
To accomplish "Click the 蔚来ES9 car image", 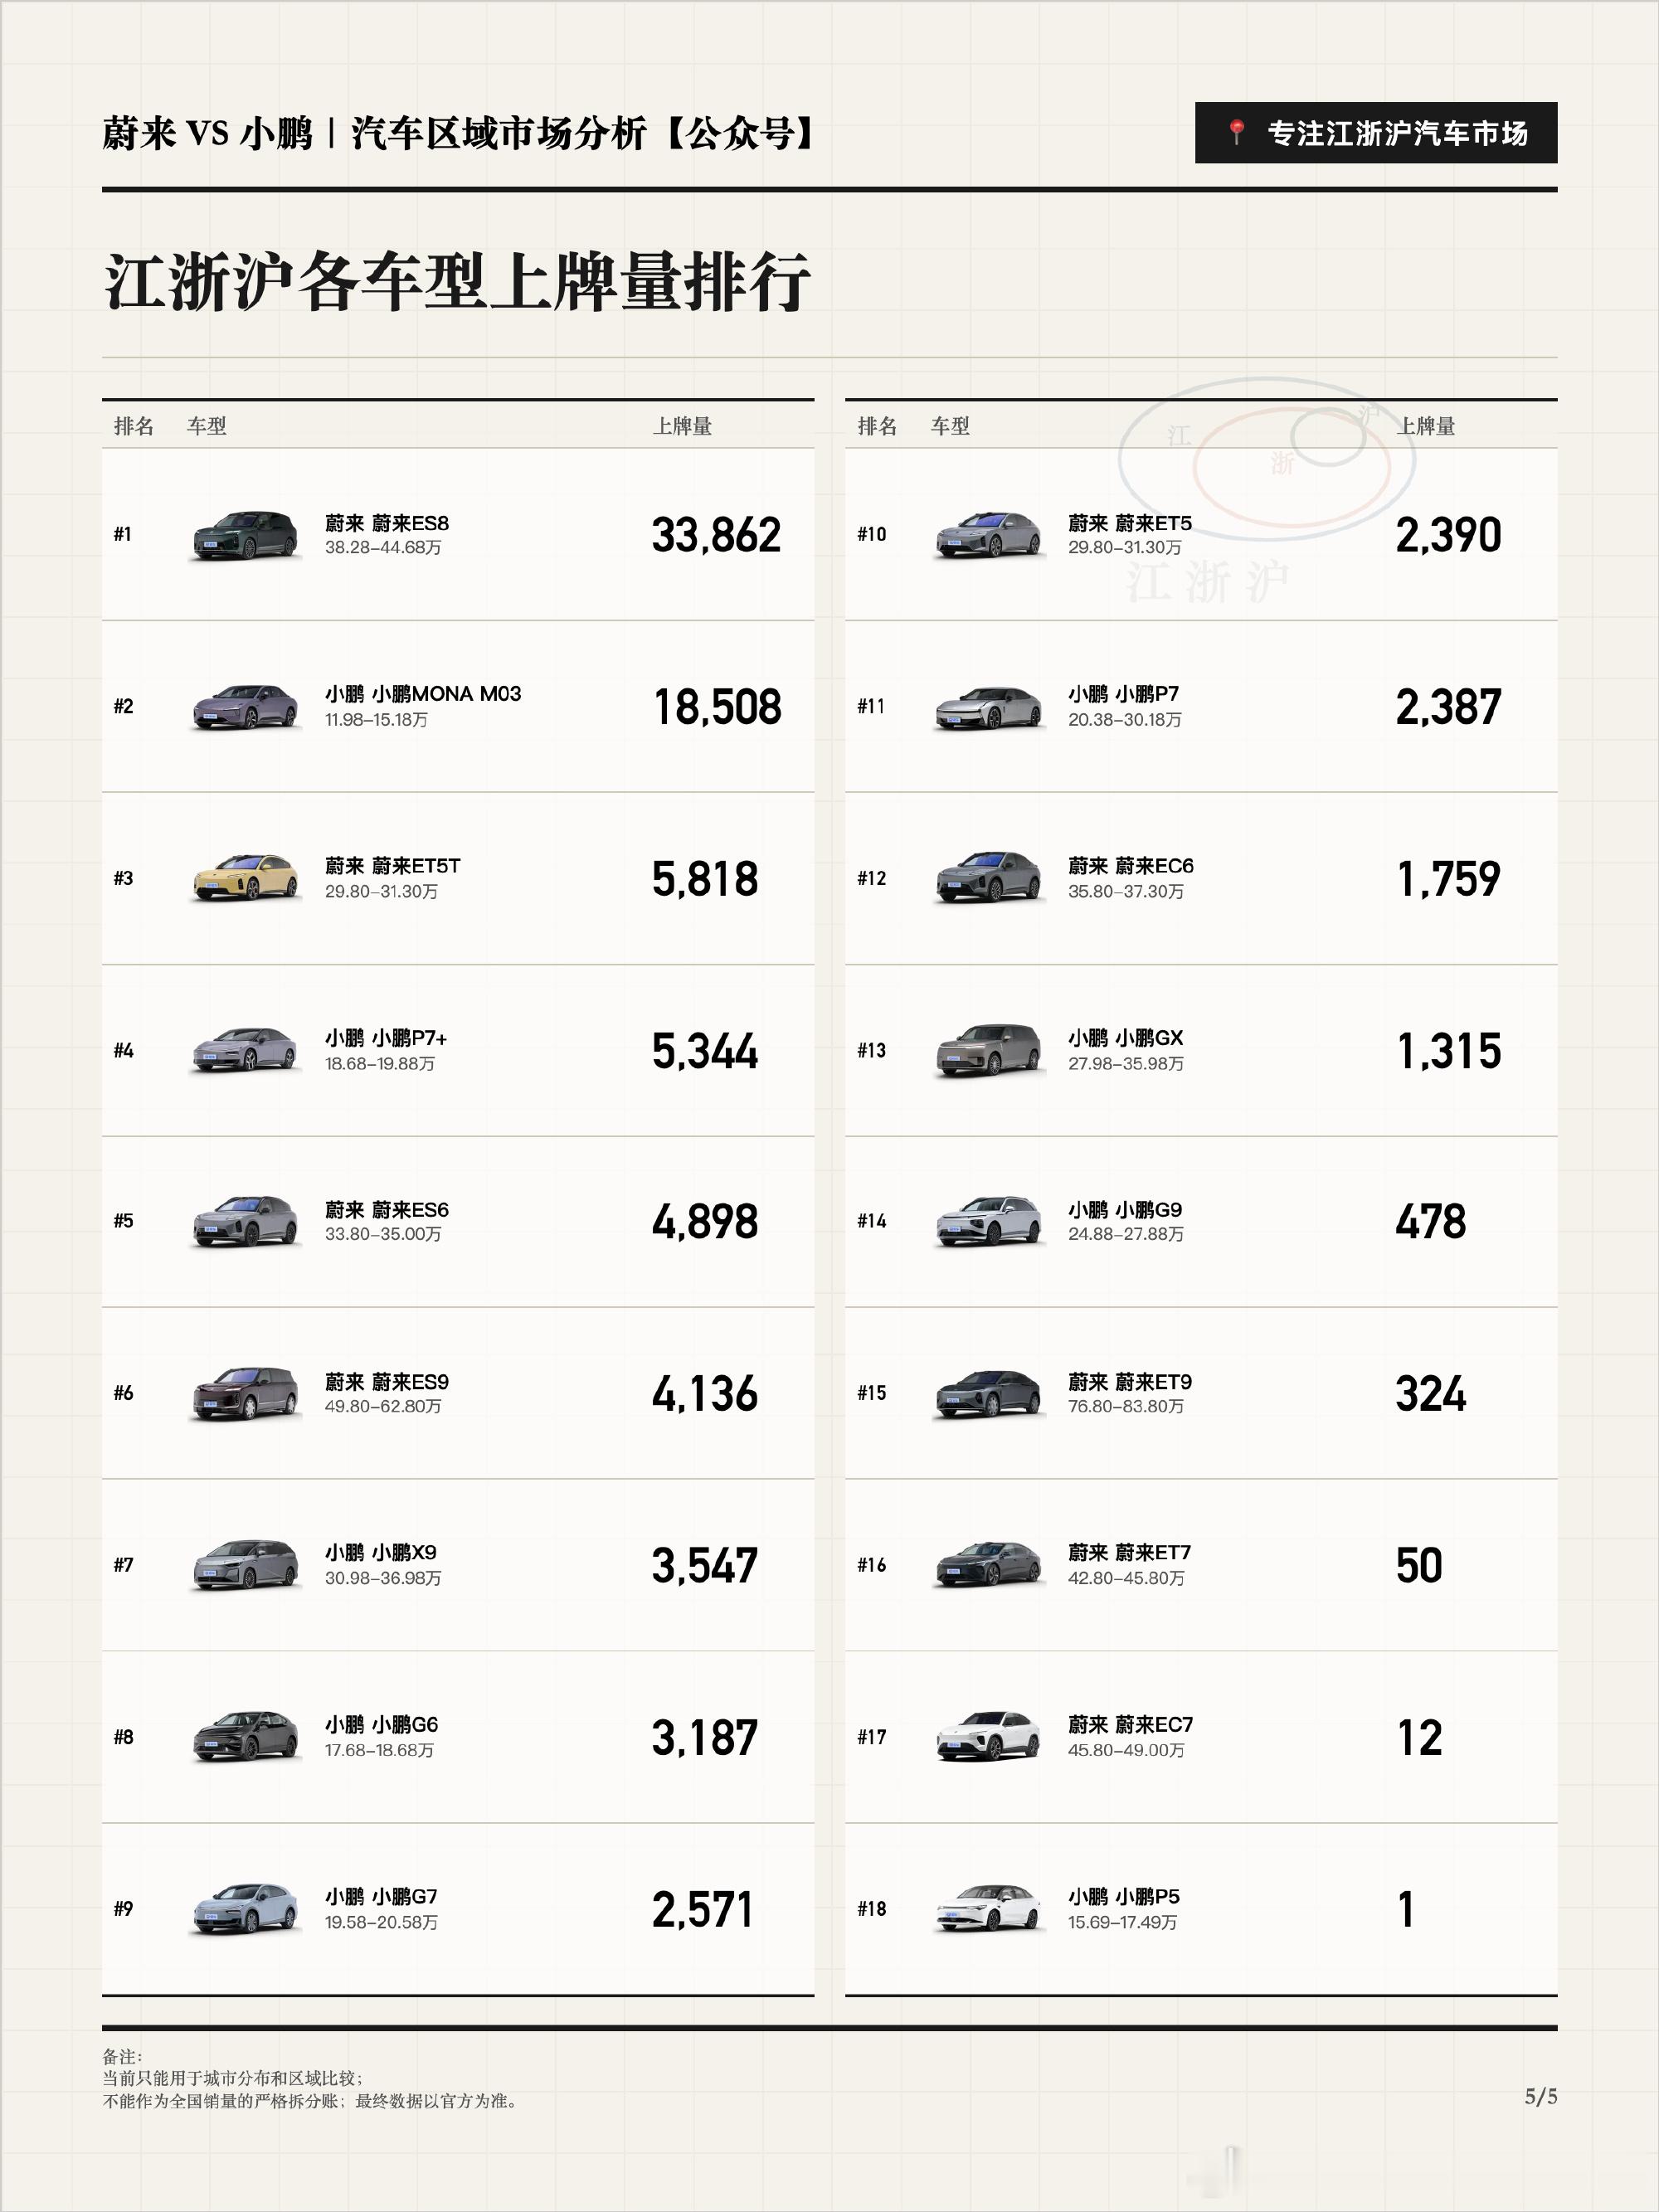I will pyautogui.click(x=246, y=1393).
